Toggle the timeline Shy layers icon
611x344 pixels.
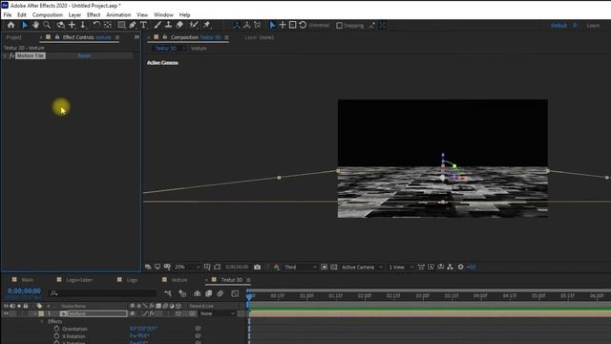pyautogui.click(x=198, y=293)
